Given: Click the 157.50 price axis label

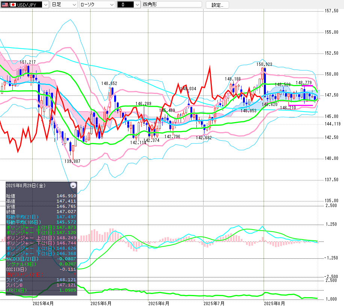Looking at the screenshot, I should click(x=332, y=11).
